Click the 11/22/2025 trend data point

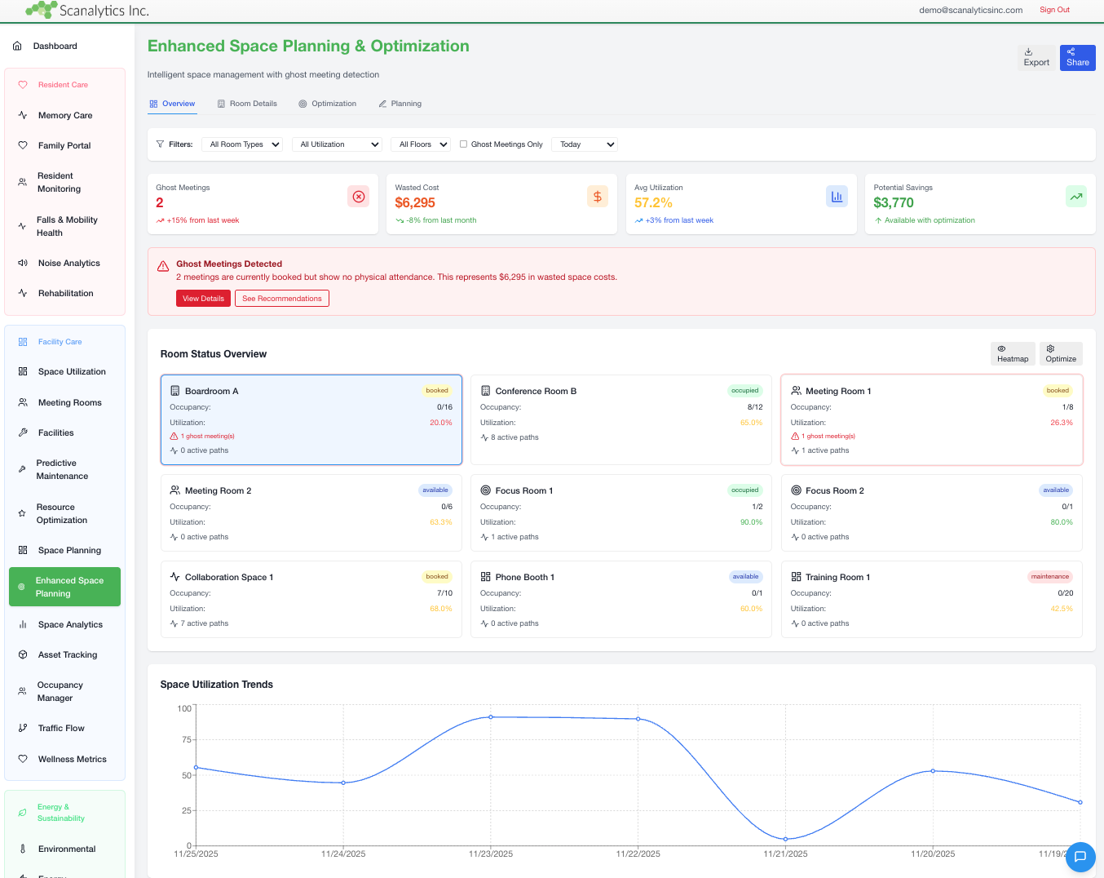(x=638, y=719)
